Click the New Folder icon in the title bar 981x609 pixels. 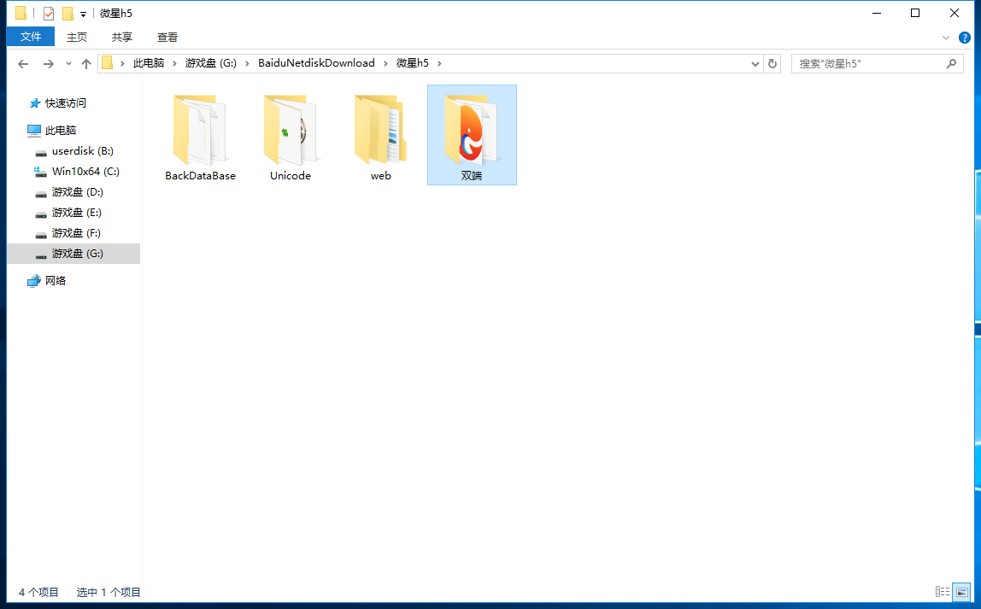[x=68, y=13]
